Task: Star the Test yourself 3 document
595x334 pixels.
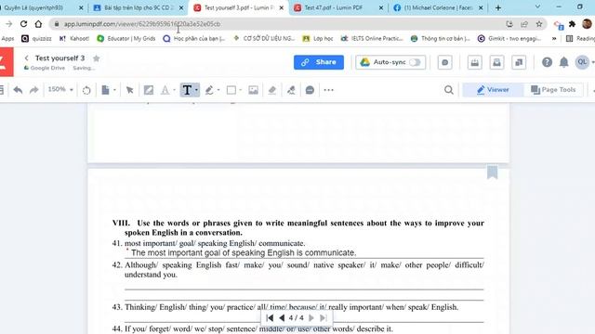Action: 97,58
